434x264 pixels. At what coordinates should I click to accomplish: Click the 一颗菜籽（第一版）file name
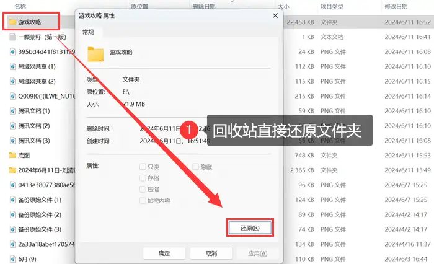pyautogui.click(x=42, y=37)
